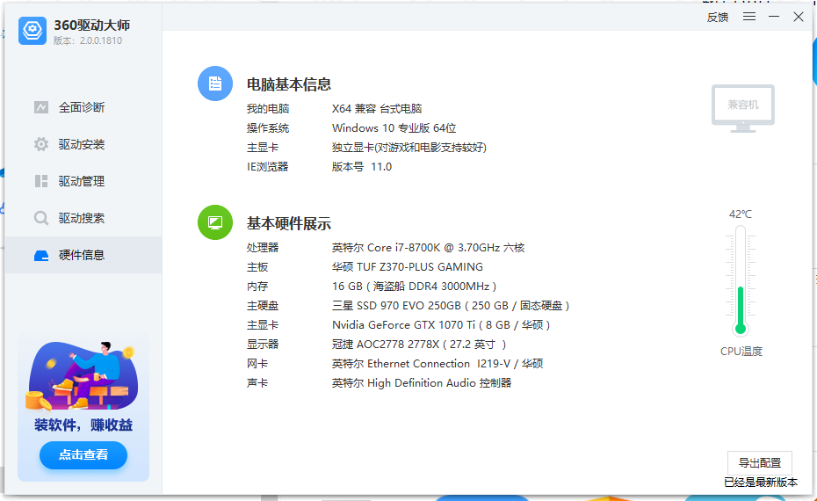Open the 驱动搜索 page
Image resolution: width=817 pixels, height=501 pixels.
[x=83, y=218]
